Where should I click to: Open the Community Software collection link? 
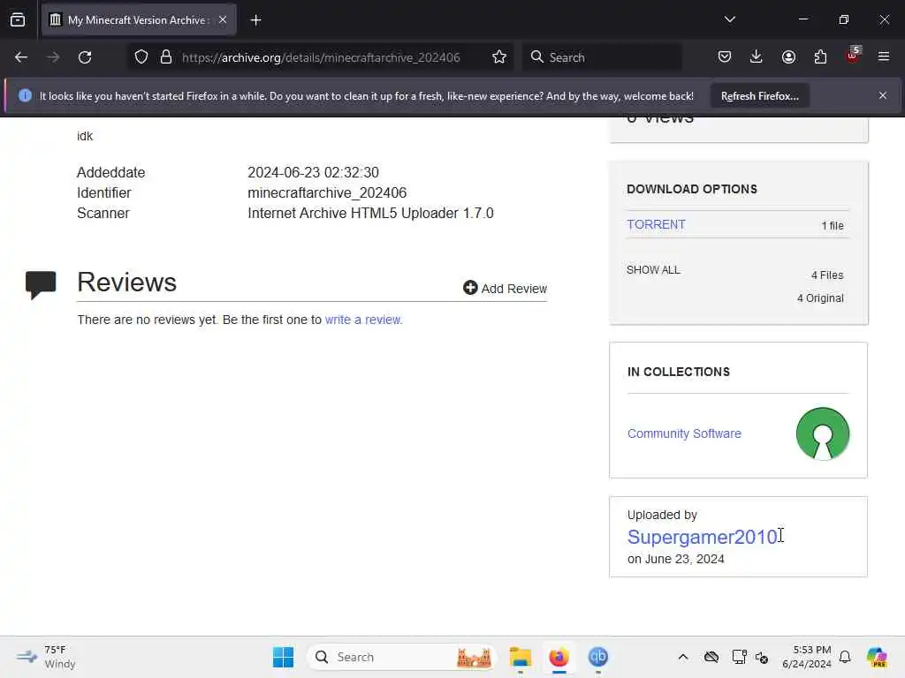(684, 433)
